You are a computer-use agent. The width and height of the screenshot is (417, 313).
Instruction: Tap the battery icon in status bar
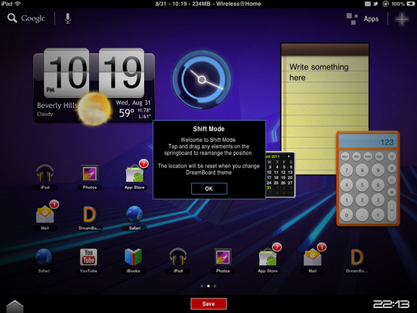411,4
